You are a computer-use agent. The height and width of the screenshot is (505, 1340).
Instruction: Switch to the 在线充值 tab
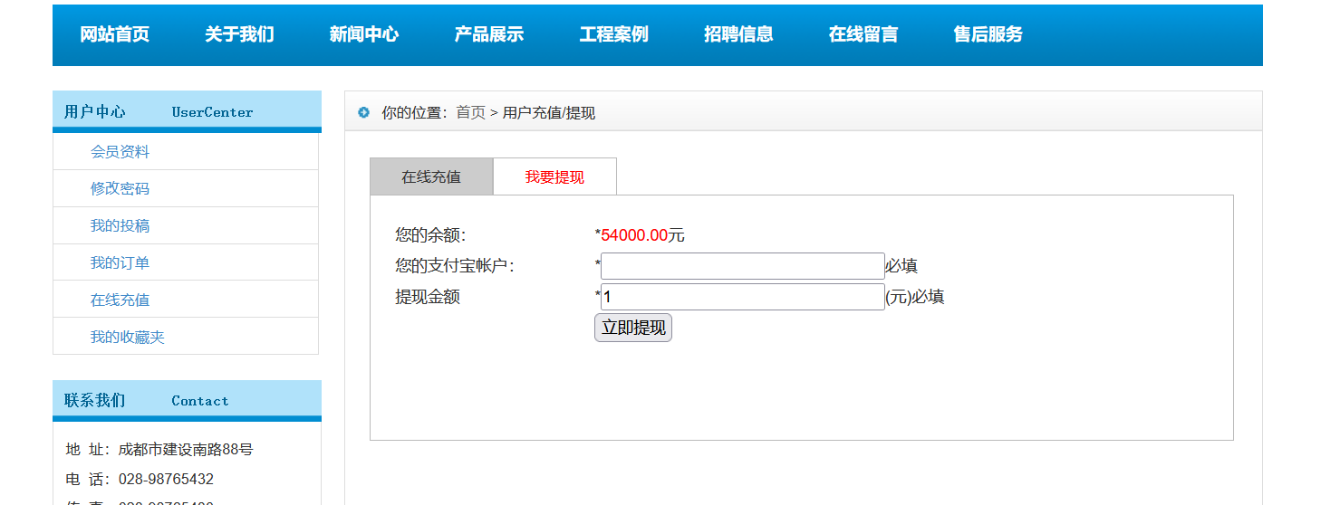[431, 177]
